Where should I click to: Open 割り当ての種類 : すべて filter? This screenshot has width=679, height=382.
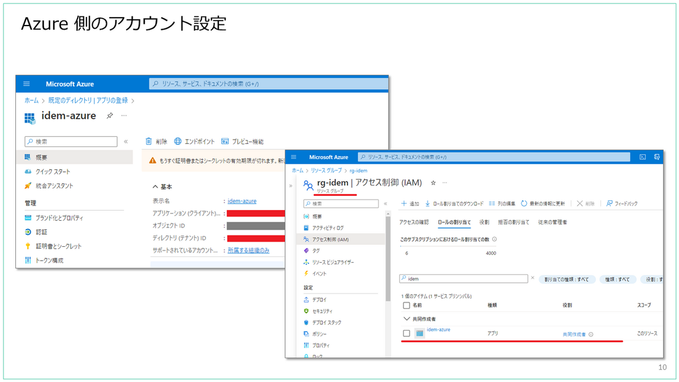(x=566, y=279)
